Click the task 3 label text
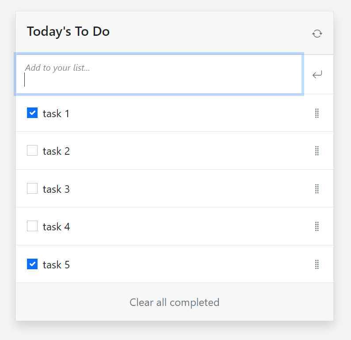This screenshot has height=340, width=351. point(56,189)
